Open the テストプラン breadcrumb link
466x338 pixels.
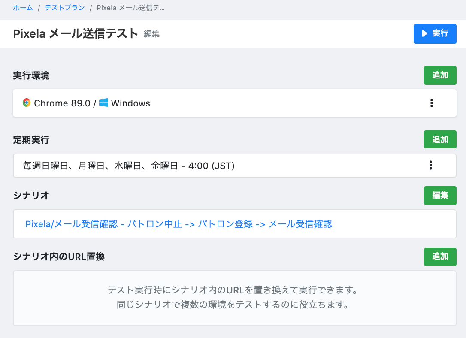coord(64,7)
